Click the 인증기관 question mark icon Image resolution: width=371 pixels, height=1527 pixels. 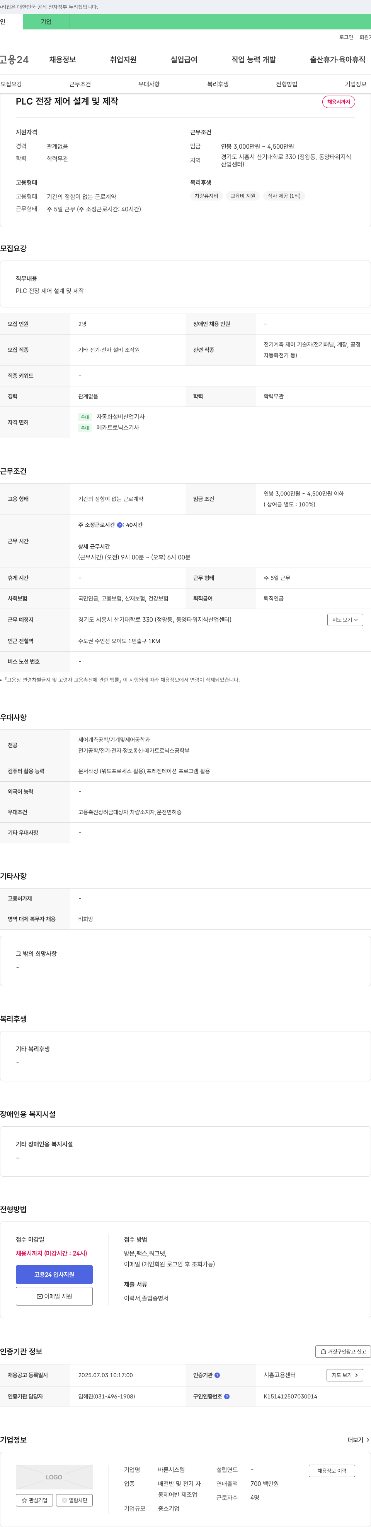click(217, 1375)
